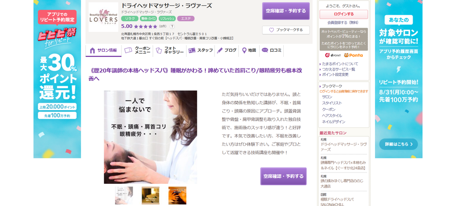This screenshot has height=206, width=456.
Task: Open the サロン情報 tab
Action: click(x=104, y=51)
